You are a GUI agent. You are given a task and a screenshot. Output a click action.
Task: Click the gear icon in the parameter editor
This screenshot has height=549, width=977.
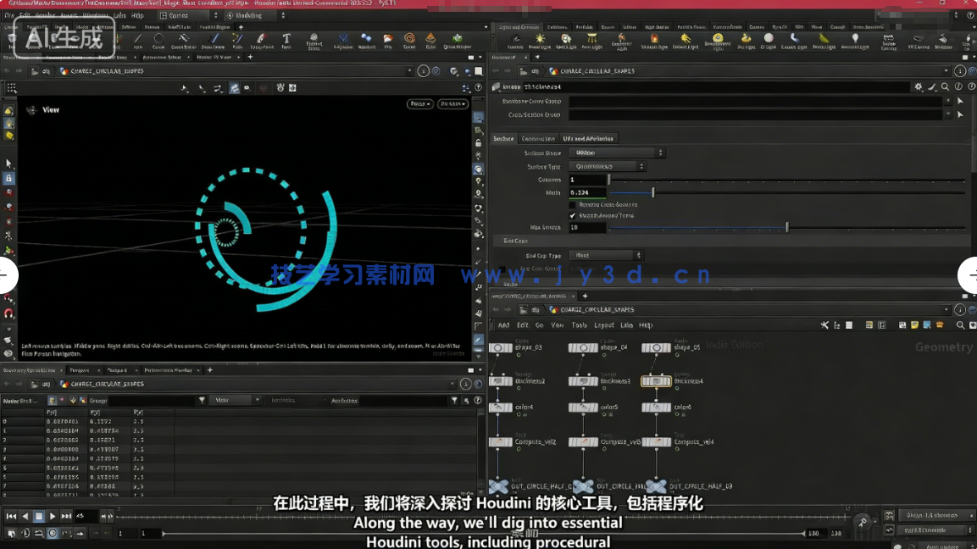click(x=919, y=87)
